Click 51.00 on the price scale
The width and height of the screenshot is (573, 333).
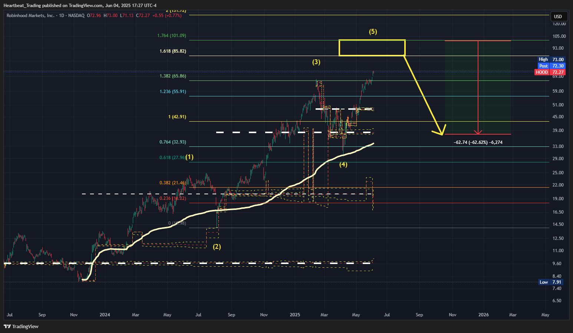[558, 105]
